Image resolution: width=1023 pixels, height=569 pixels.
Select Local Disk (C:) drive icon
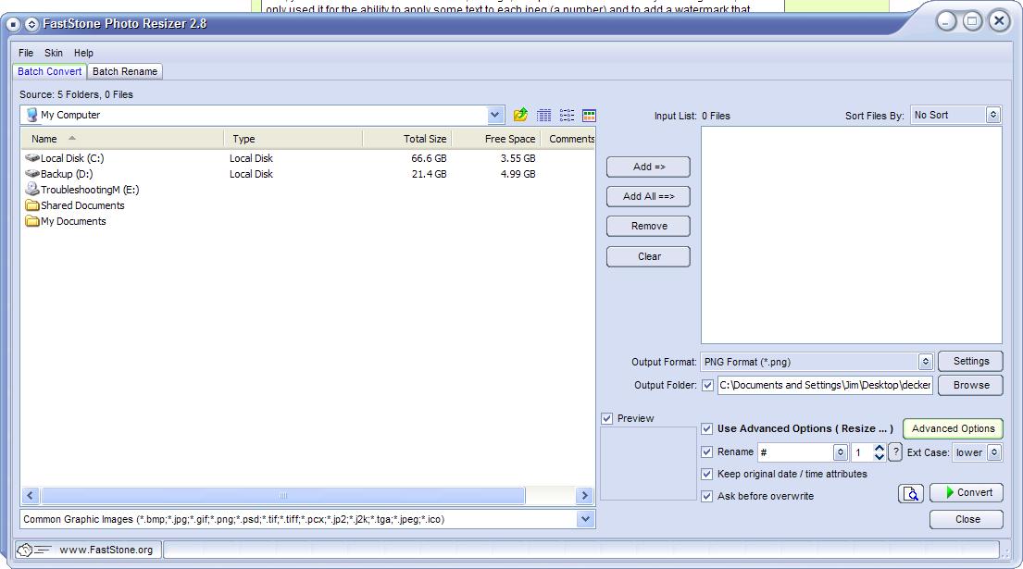32,157
